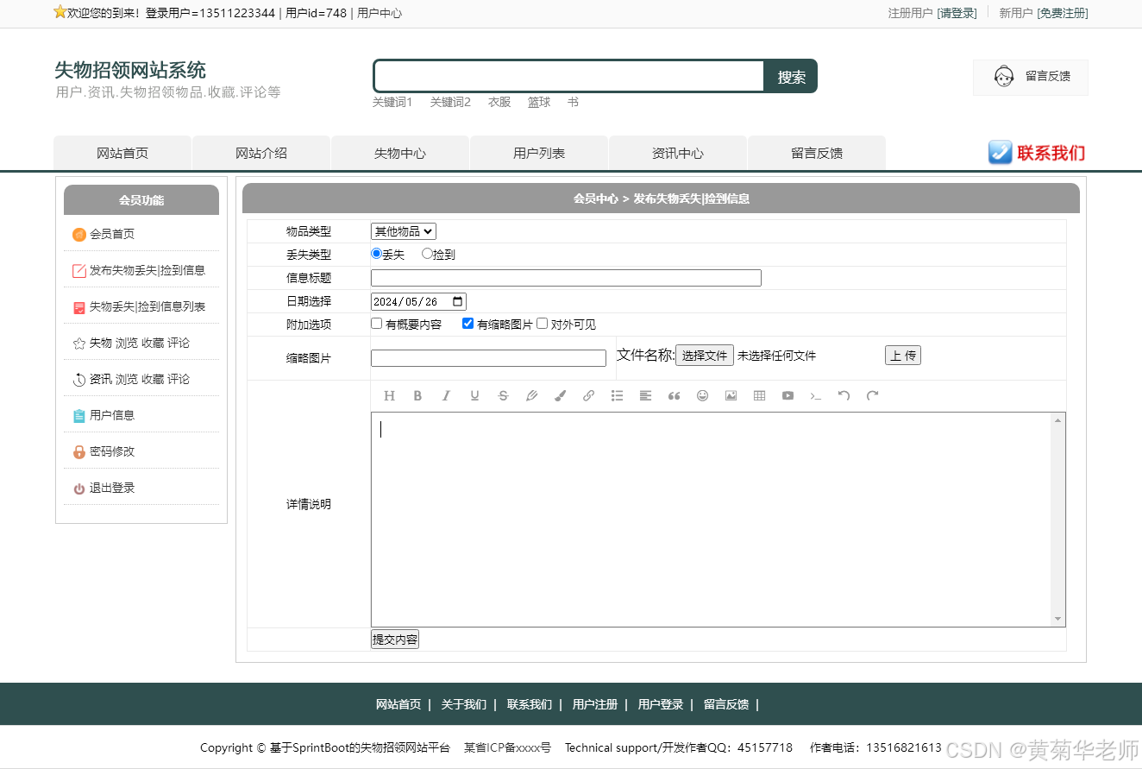The height and width of the screenshot is (769, 1142).
Task: Select the 捡到 radio button
Action: point(427,254)
